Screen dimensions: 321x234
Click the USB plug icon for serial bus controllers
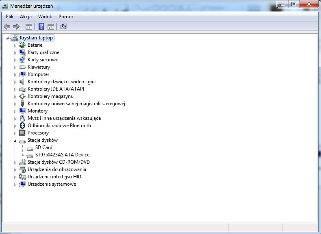coord(22,104)
